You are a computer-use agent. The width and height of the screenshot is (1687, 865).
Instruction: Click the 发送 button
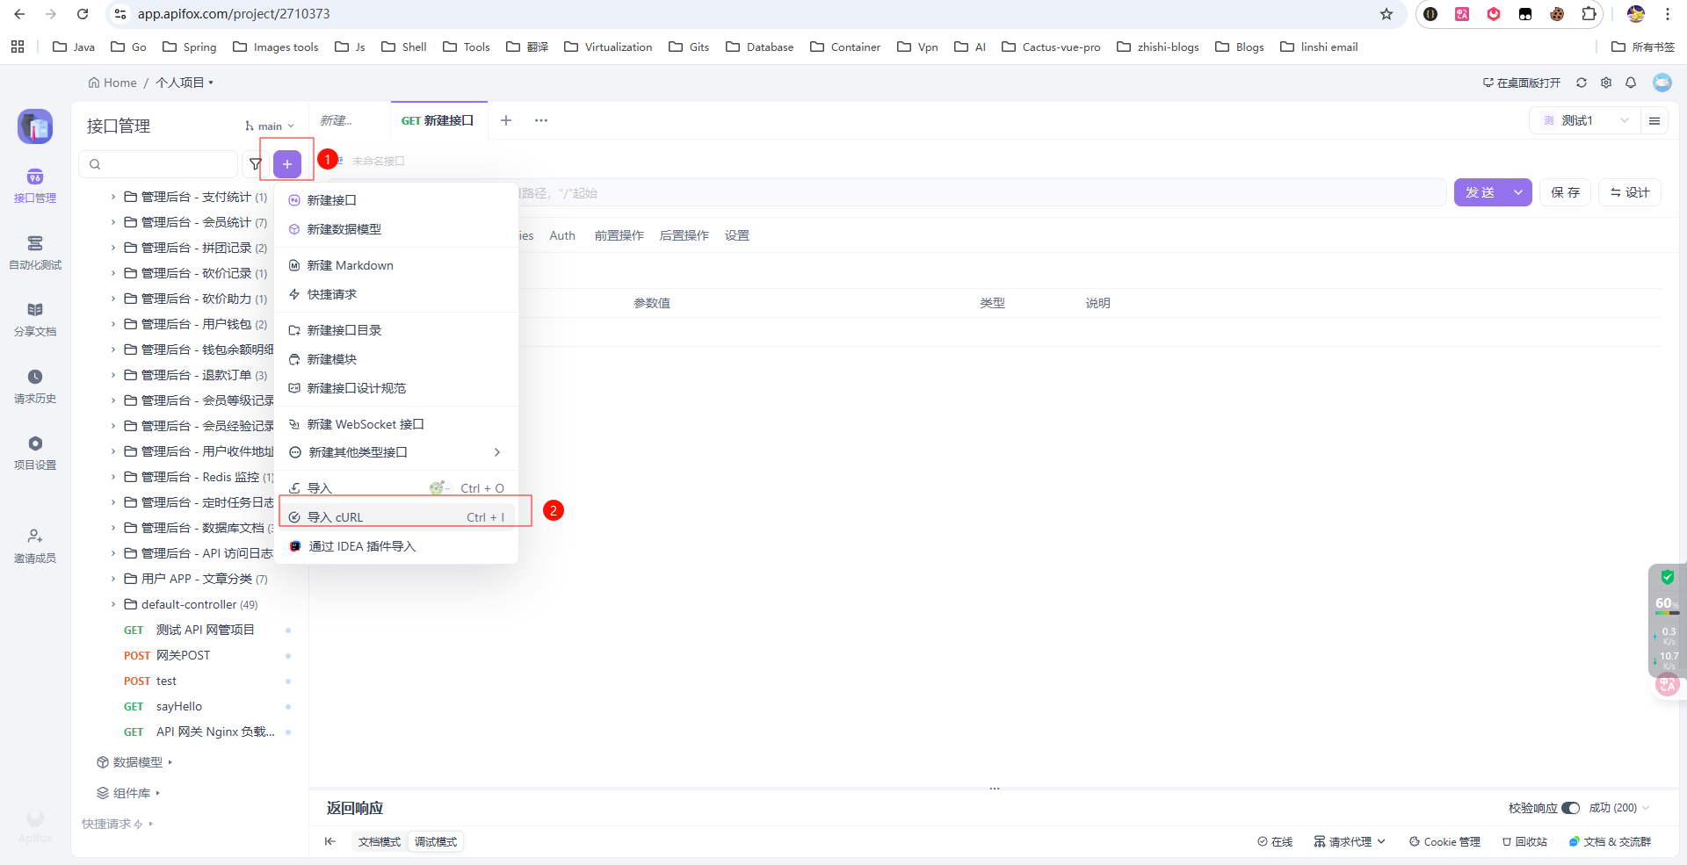pos(1481,192)
